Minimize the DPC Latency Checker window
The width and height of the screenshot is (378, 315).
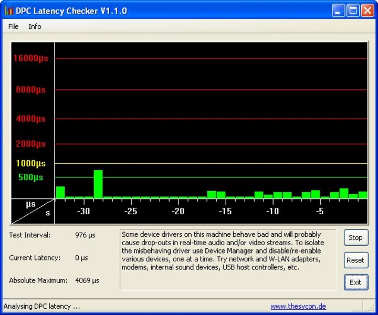click(338, 10)
